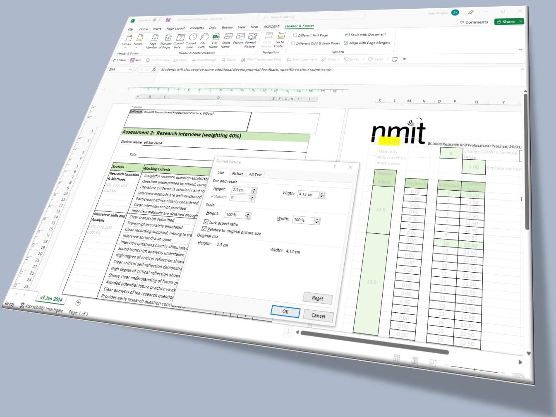Click the Zoom command in the quick access toolbar
The image size is (556, 417).
229,60
